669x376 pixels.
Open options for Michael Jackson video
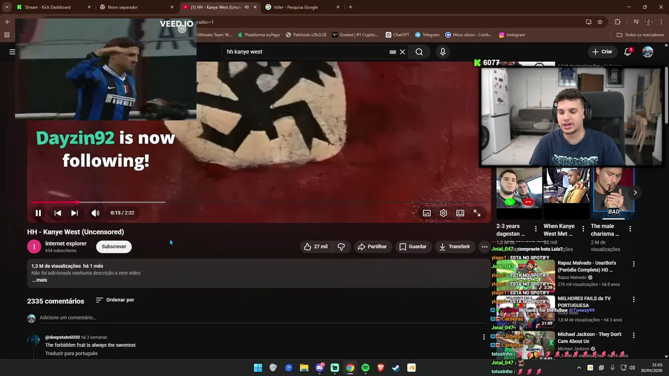pos(633,335)
